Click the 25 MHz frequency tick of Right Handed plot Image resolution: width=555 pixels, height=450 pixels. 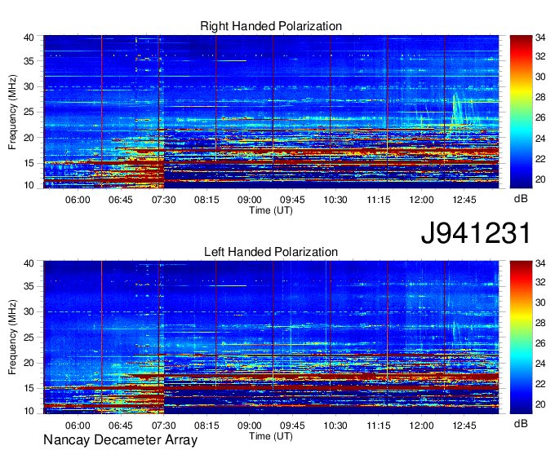coord(29,112)
